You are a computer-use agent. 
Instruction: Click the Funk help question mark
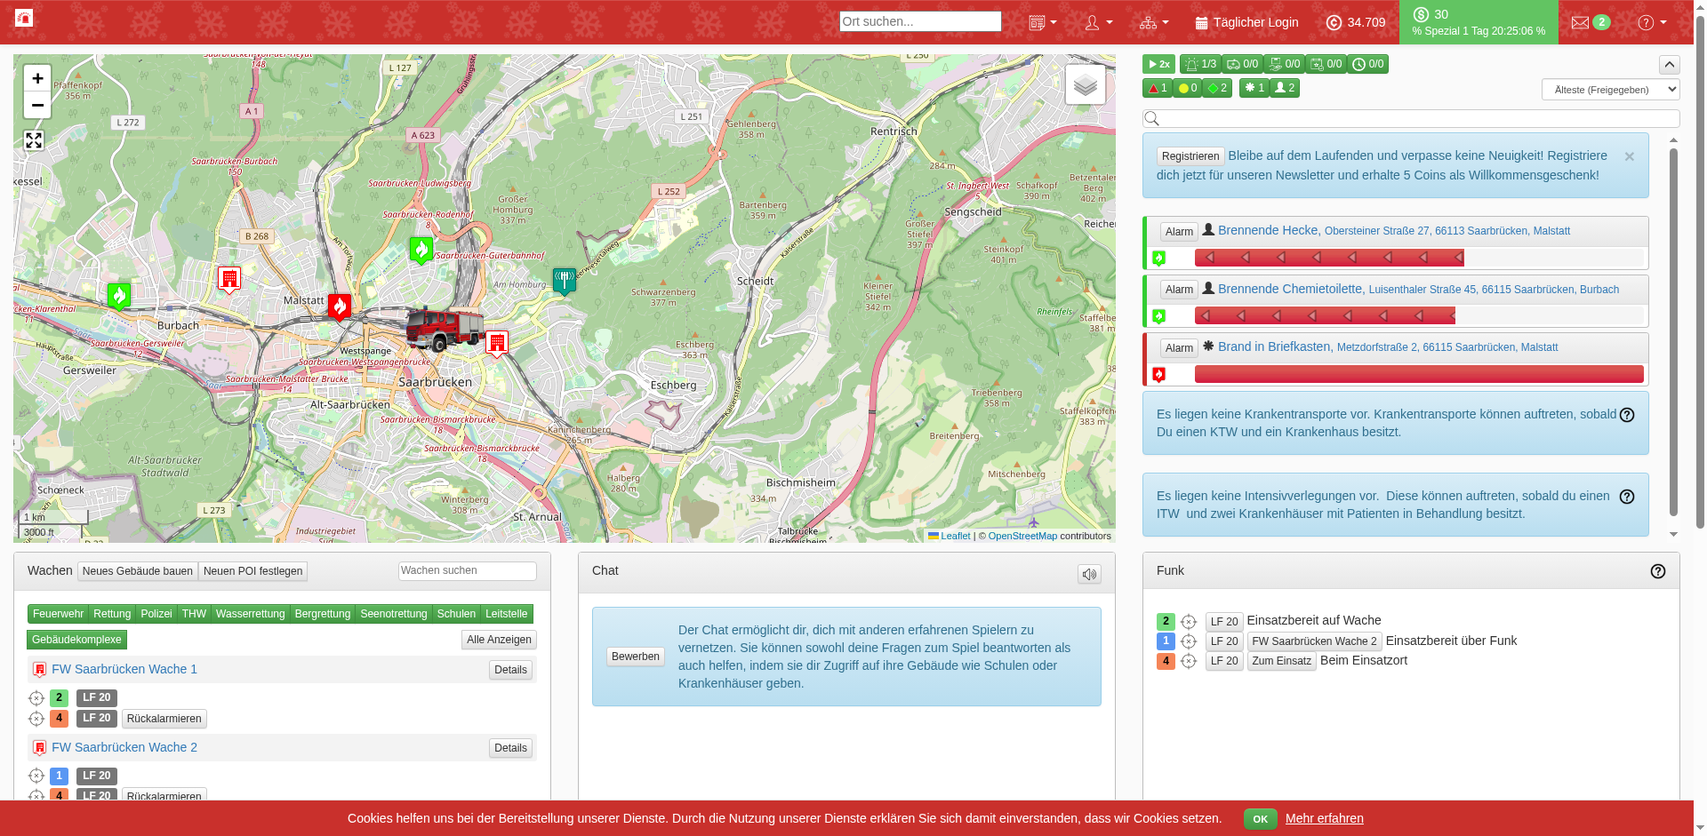(1657, 571)
